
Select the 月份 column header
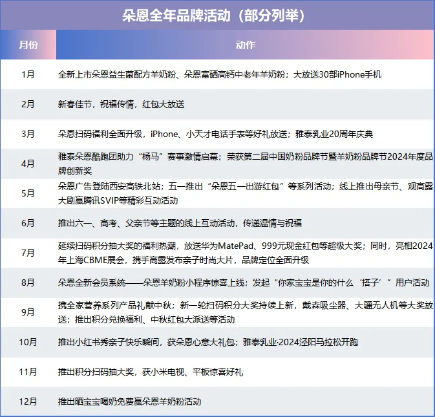(x=28, y=45)
